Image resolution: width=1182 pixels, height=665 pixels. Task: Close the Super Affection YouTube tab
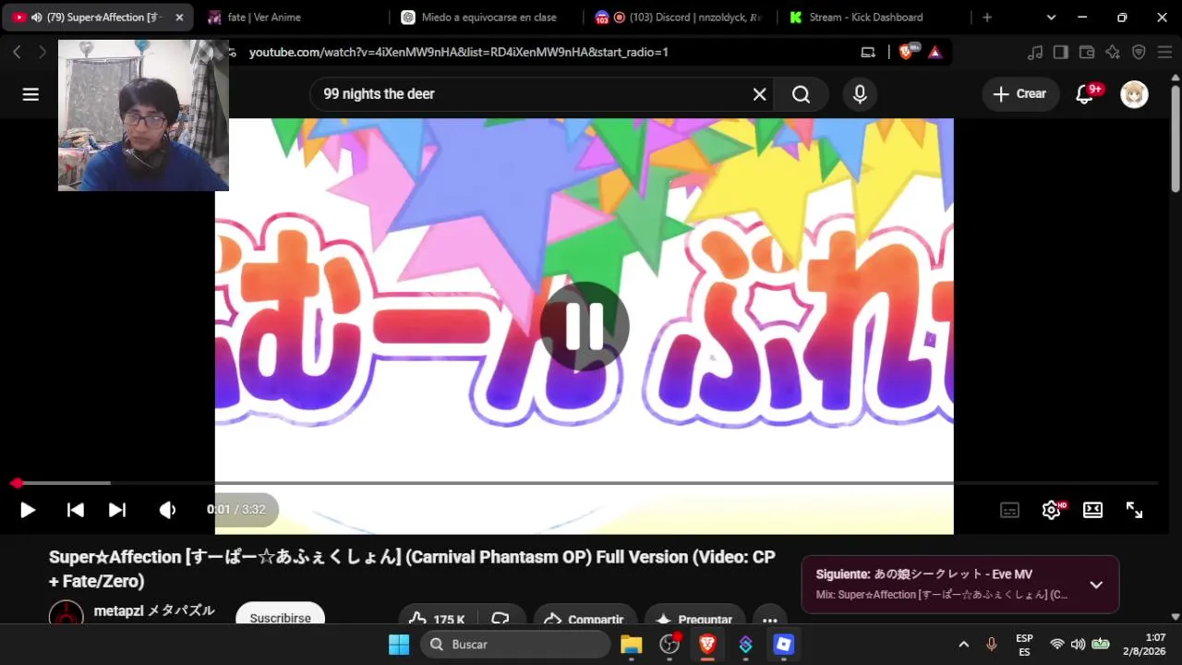point(179,18)
